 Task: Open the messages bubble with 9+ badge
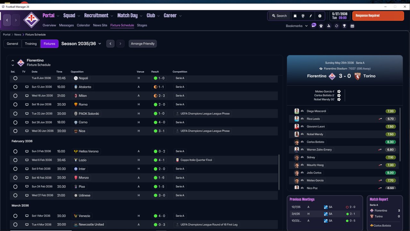click(314, 26)
